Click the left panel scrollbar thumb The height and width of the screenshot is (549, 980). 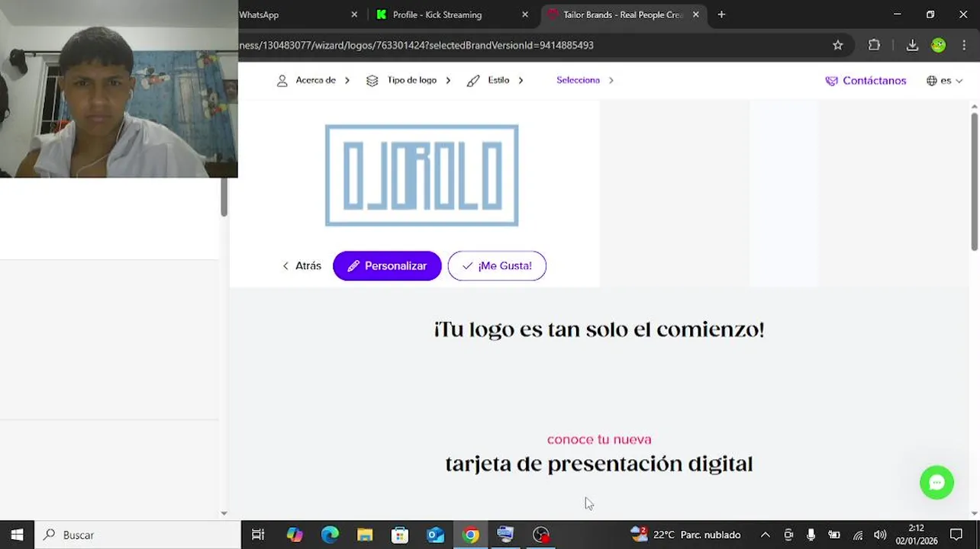(x=224, y=197)
